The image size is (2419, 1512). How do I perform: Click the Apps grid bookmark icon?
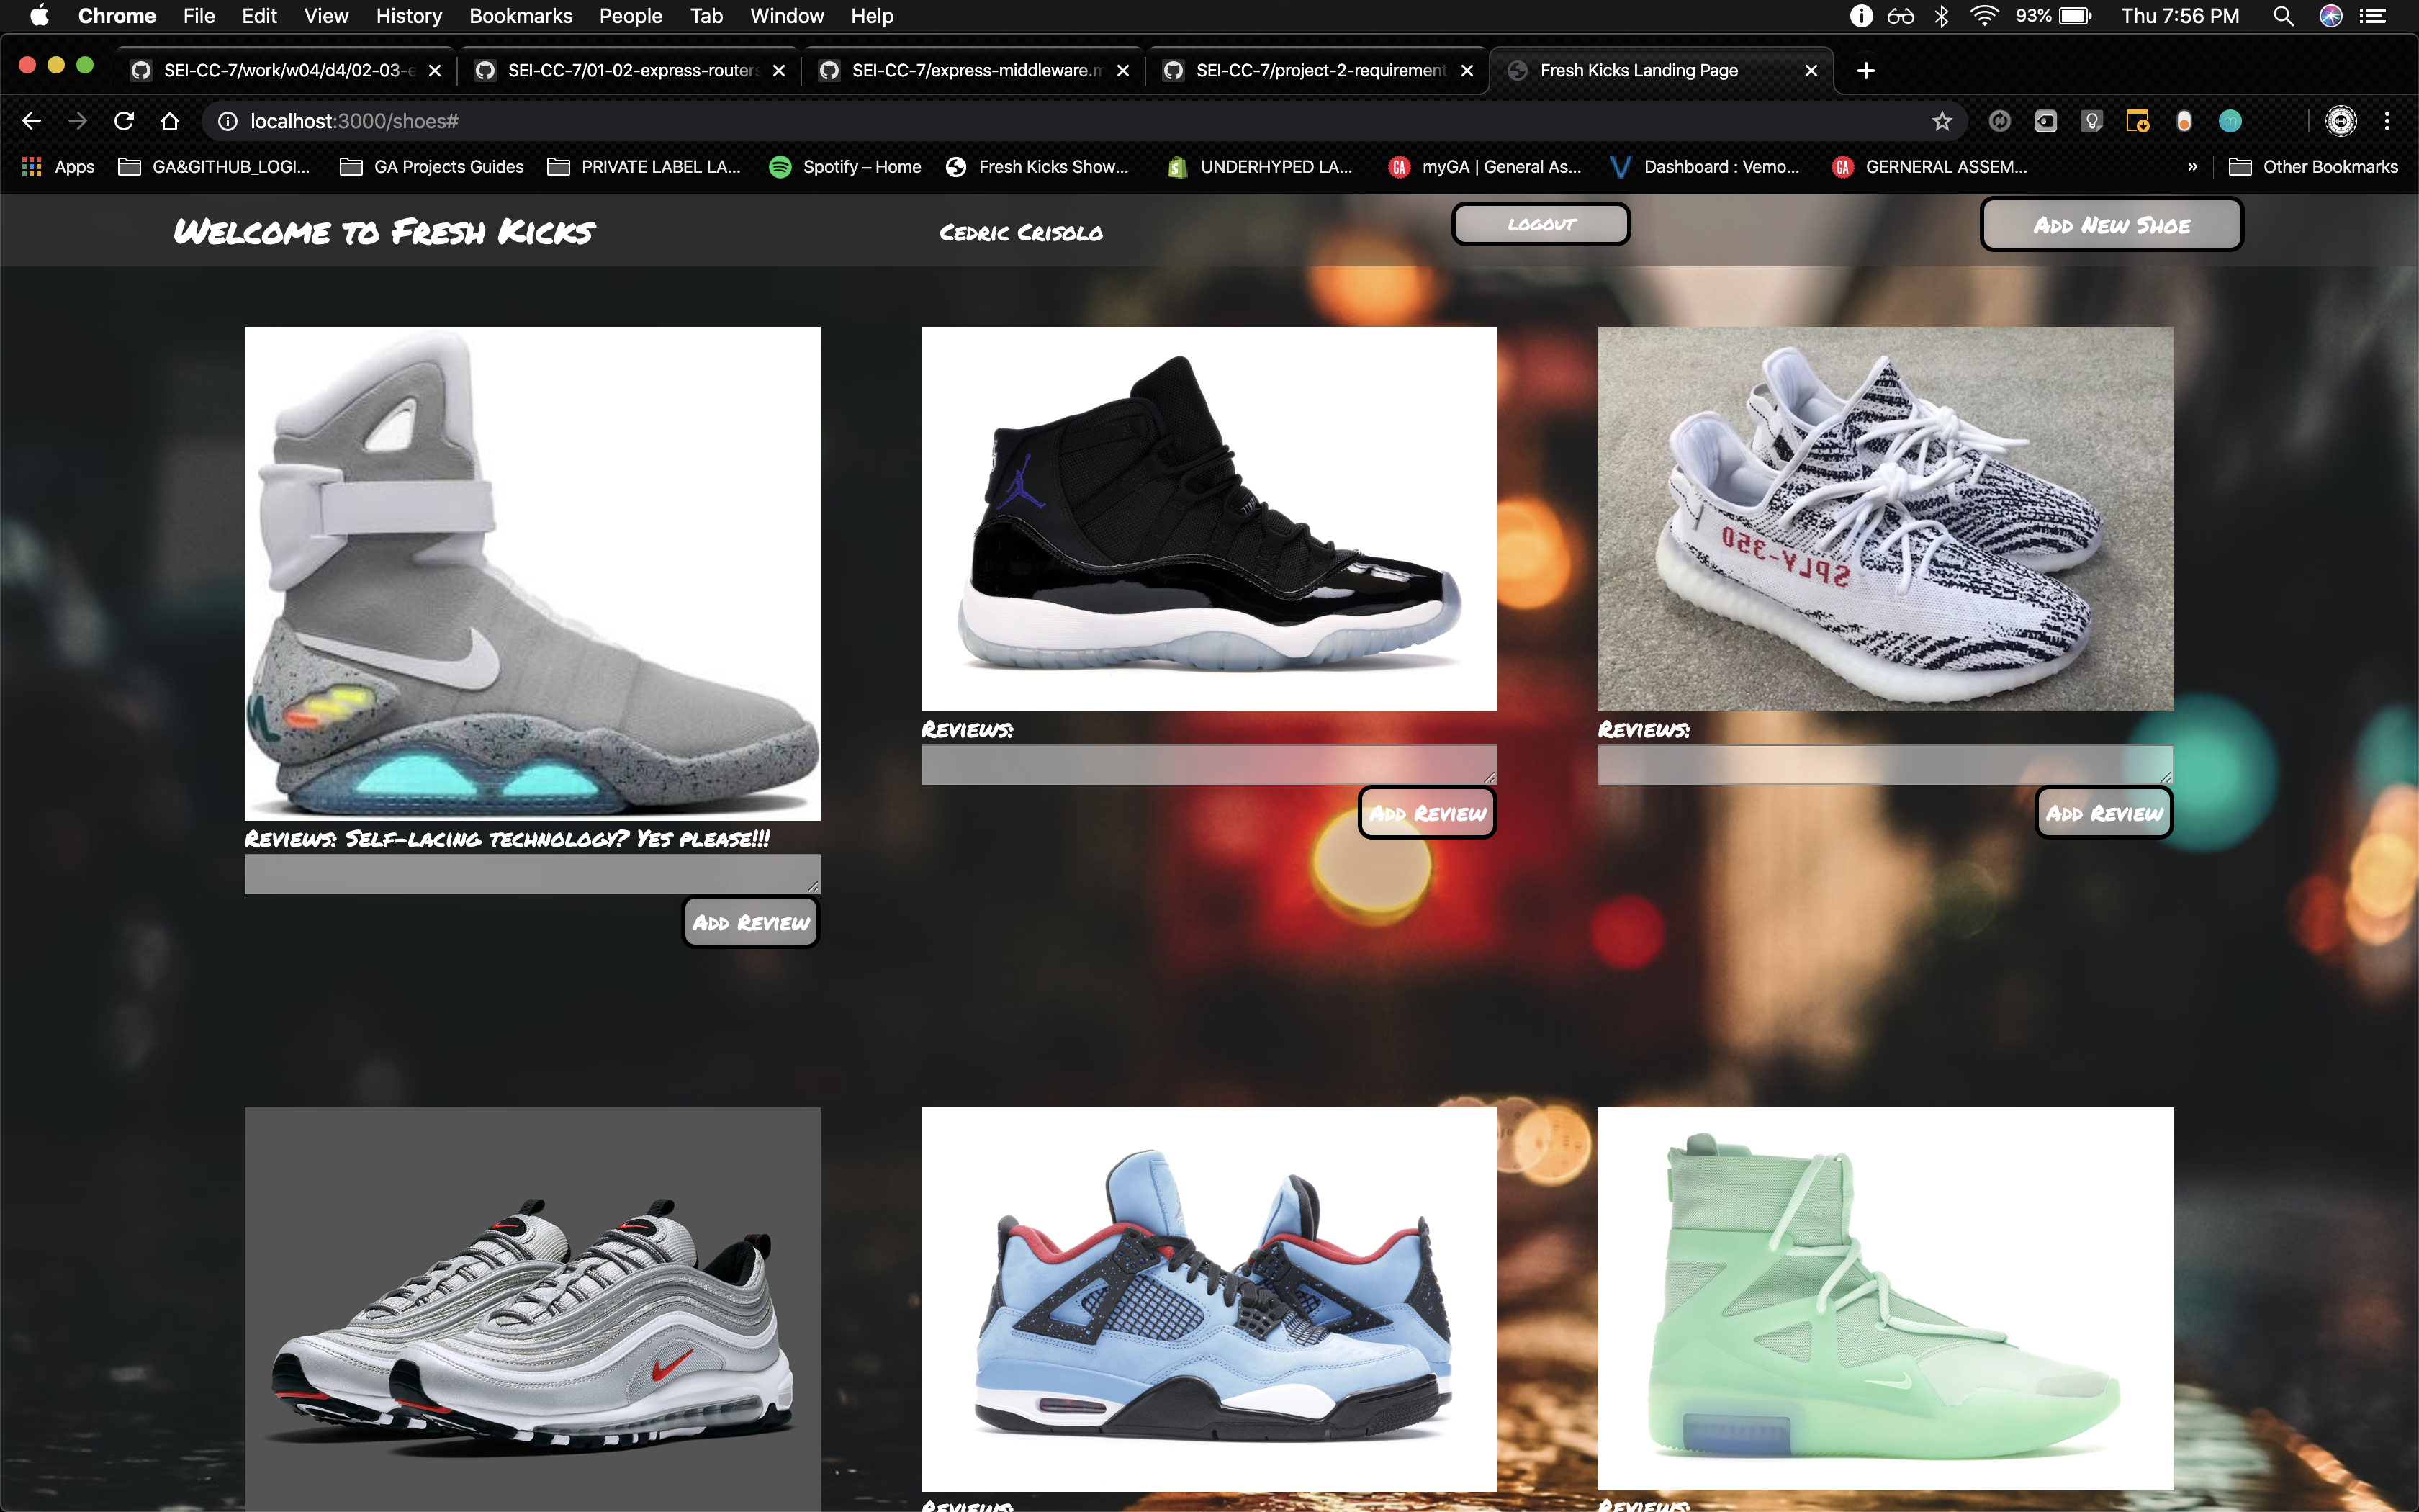pos(31,167)
